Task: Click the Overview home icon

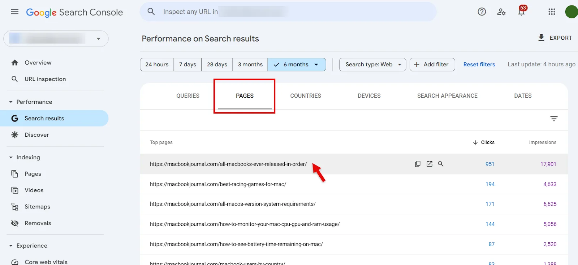Action: tap(15, 63)
